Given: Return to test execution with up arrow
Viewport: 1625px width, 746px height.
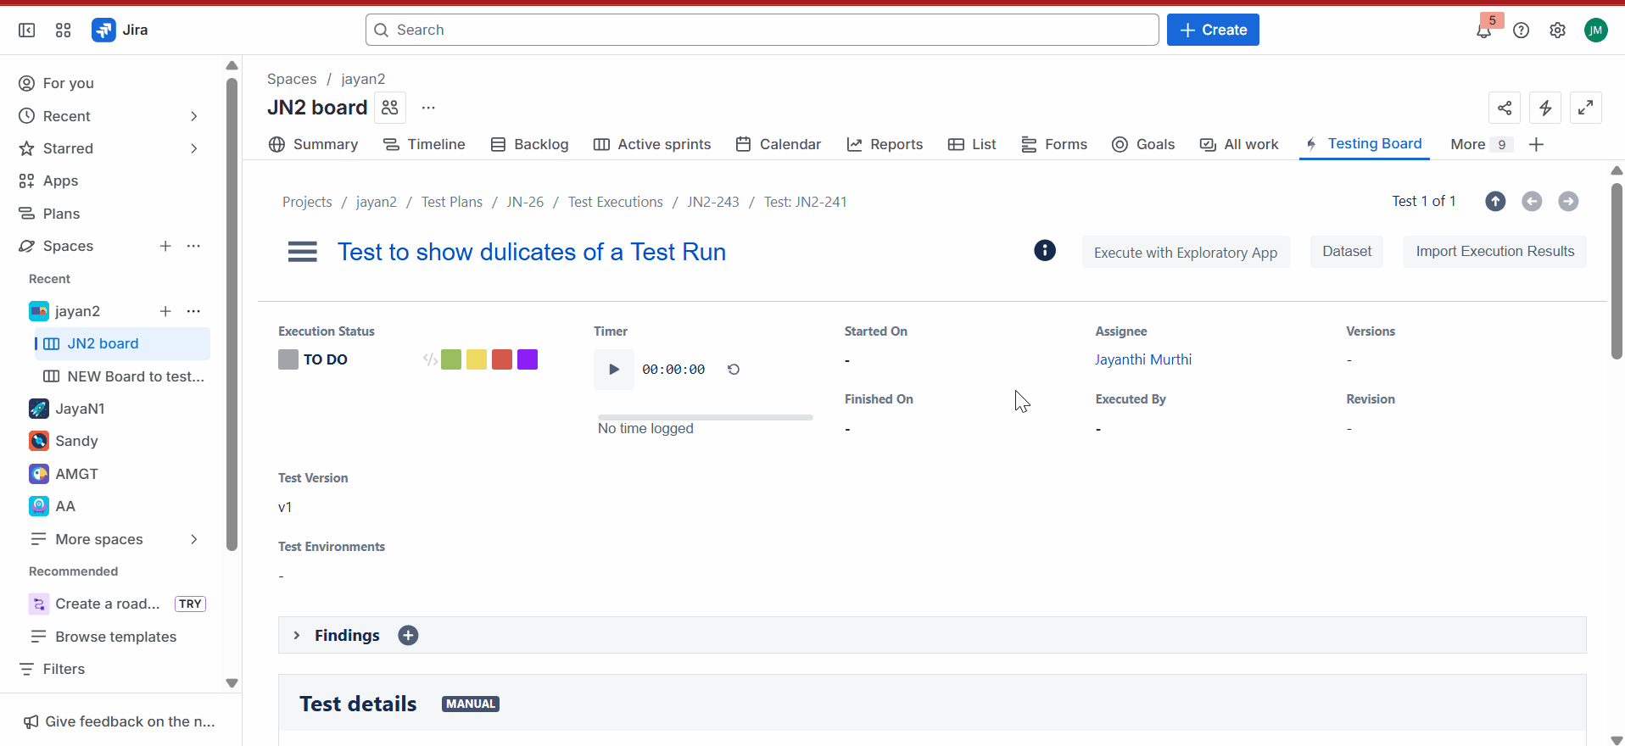Looking at the screenshot, I should pos(1494,202).
